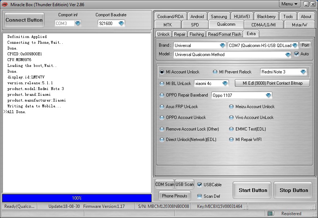Click "Firmware Version:1.17" in status bar
Screen dimensions: 318x218
[104, 206]
